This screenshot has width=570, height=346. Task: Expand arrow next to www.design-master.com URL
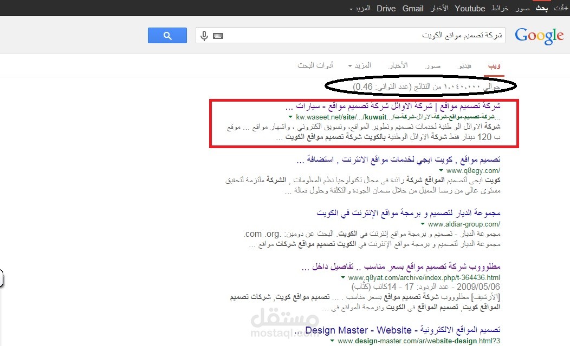[332, 341]
